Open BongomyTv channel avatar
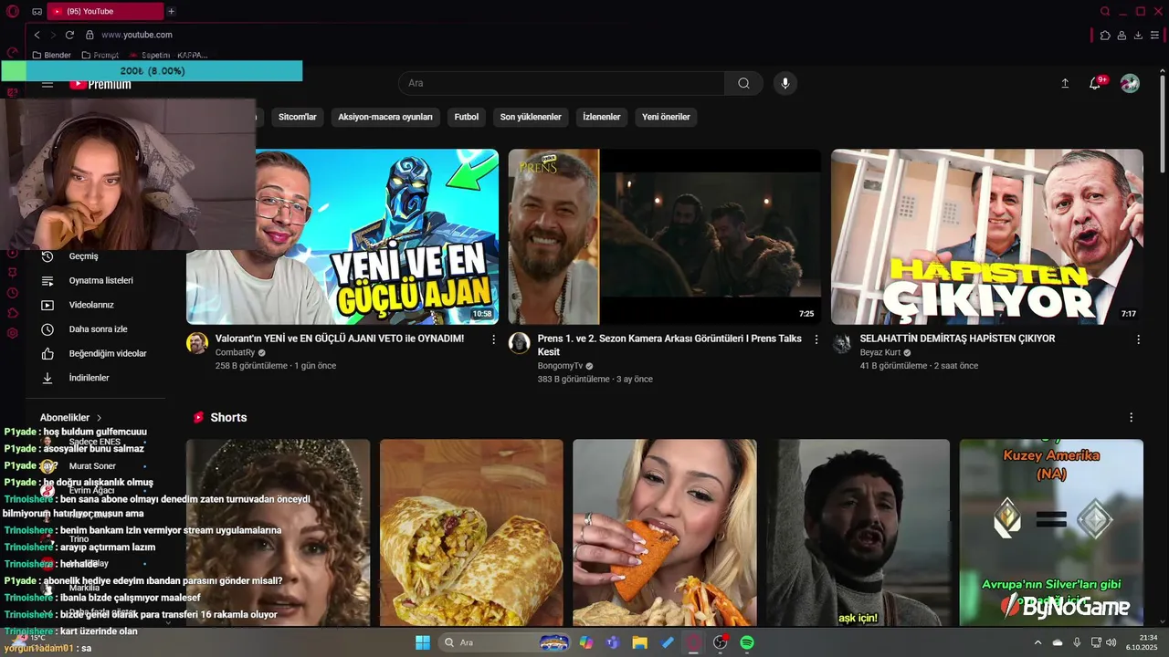The height and width of the screenshot is (657, 1169). click(520, 343)
